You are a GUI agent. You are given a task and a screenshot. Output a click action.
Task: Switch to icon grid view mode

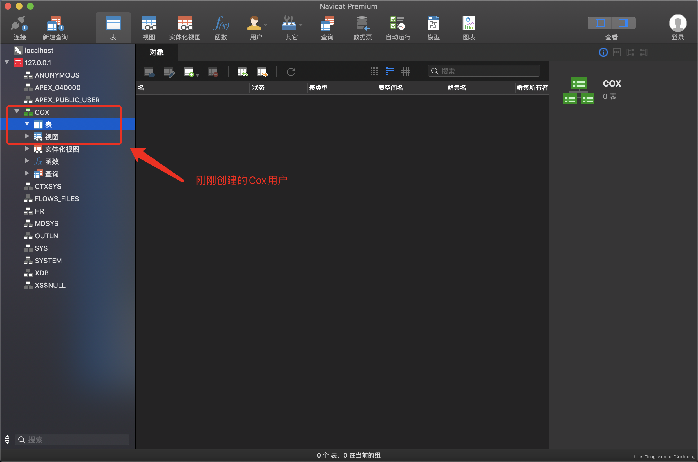(x=374, y=71)
